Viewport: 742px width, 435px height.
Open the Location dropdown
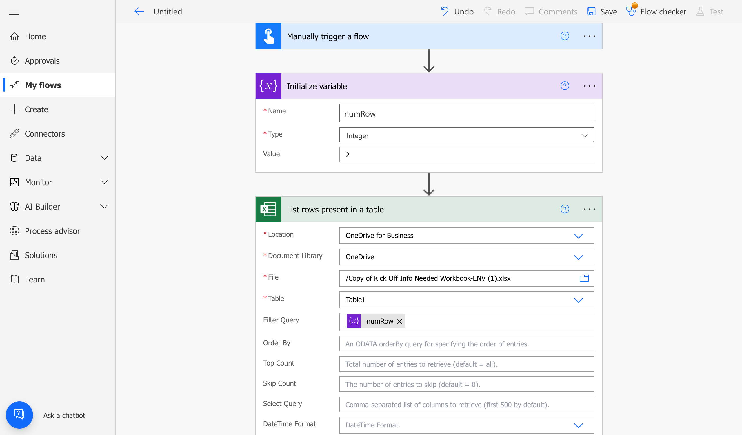click(466, 235)
